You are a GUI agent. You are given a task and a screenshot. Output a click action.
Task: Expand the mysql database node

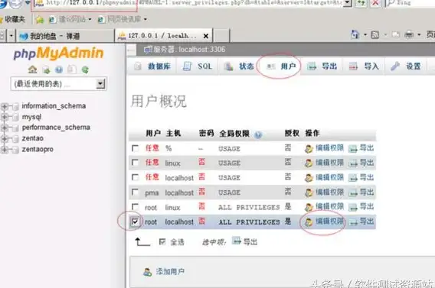5,117
